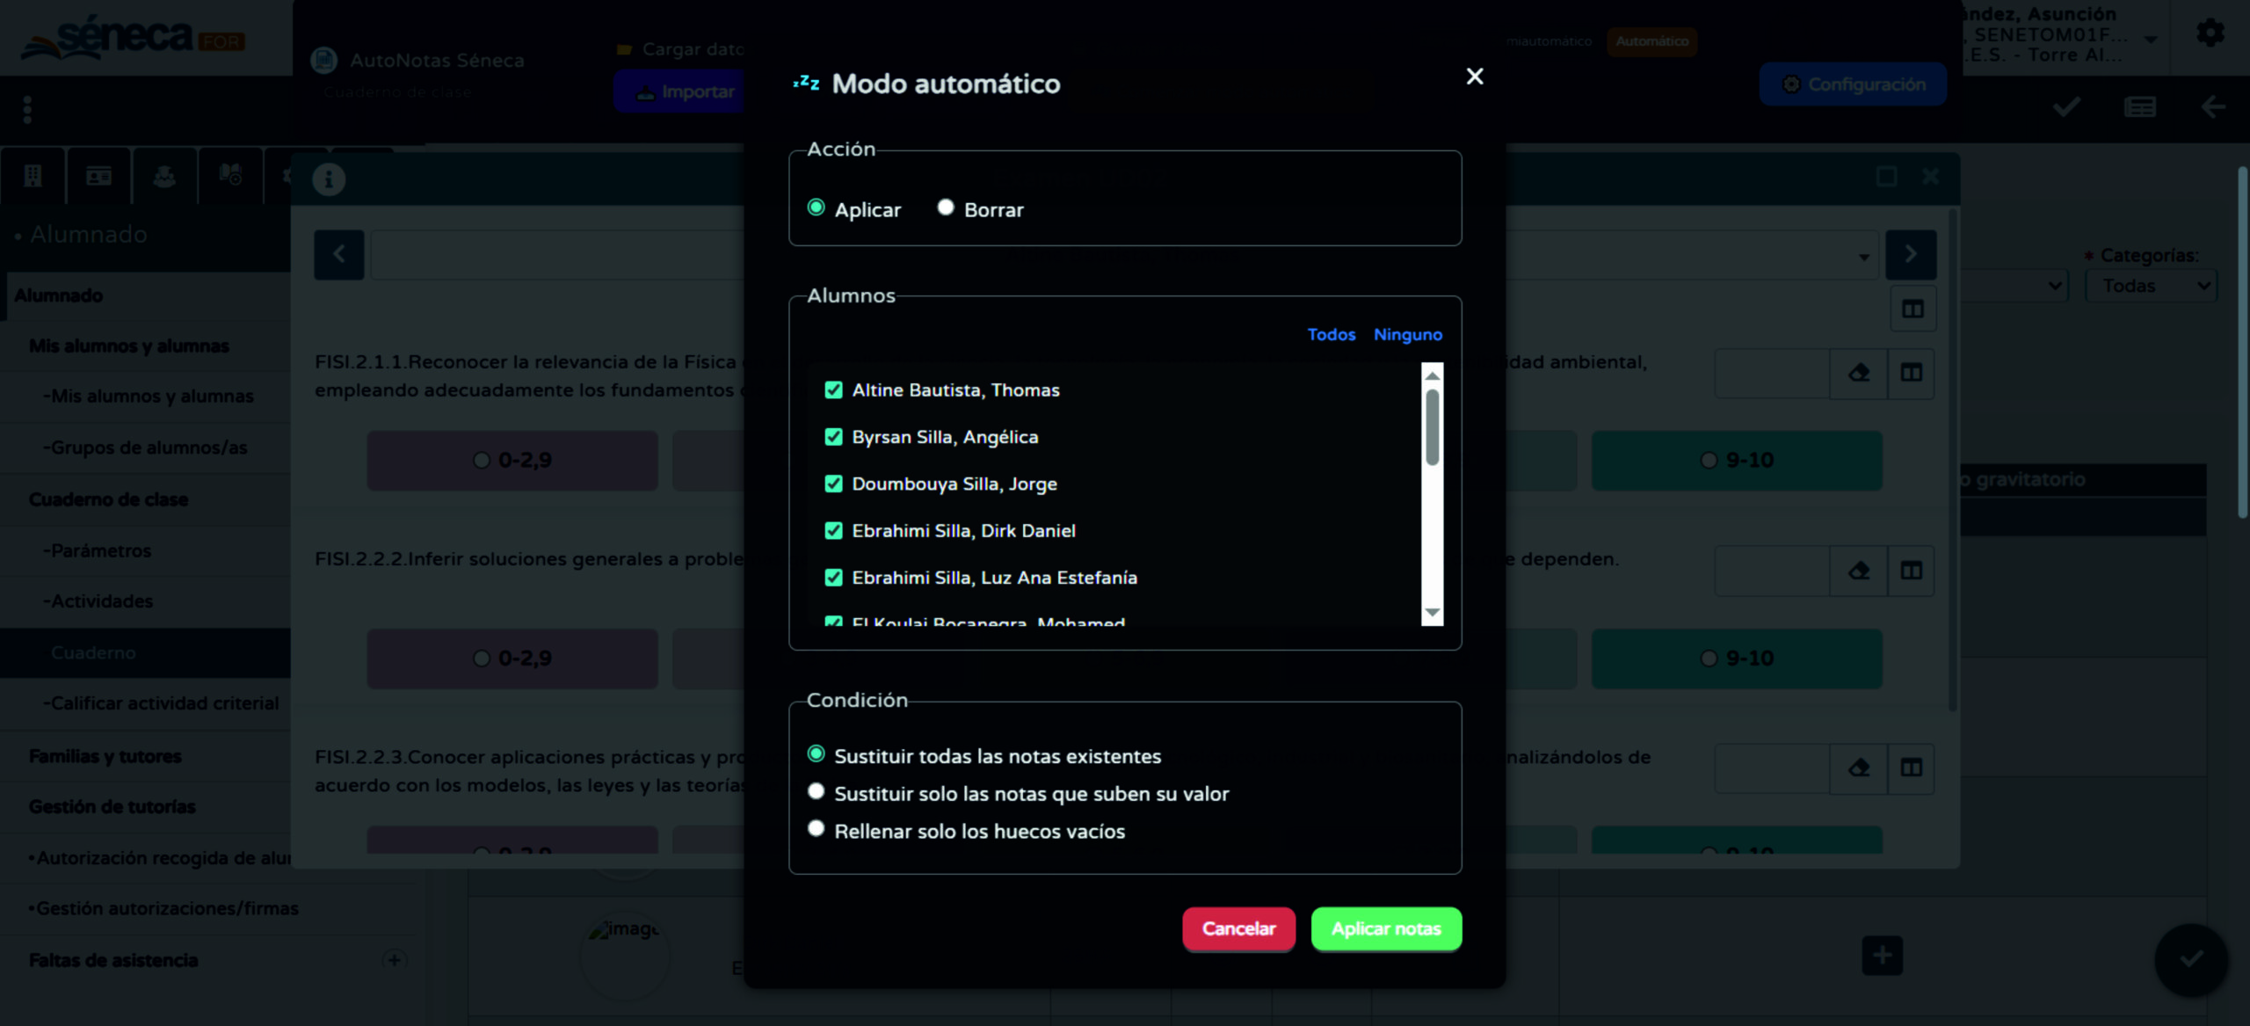The image size is (2250, 1026).
Task: Uncheck Altine Bautista, Thomas checkbox
Action: [x=833, y=389]
